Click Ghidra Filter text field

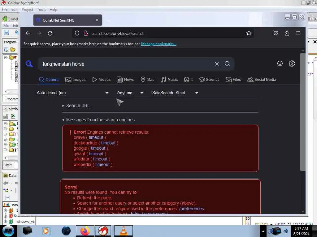coord(16,165)
